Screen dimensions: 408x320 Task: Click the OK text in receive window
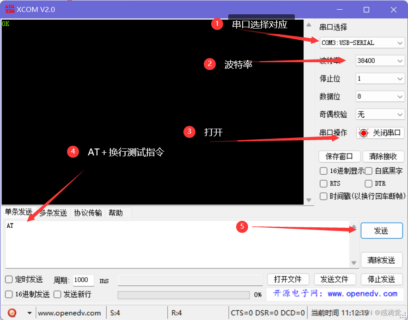click(x=6, y=24)
